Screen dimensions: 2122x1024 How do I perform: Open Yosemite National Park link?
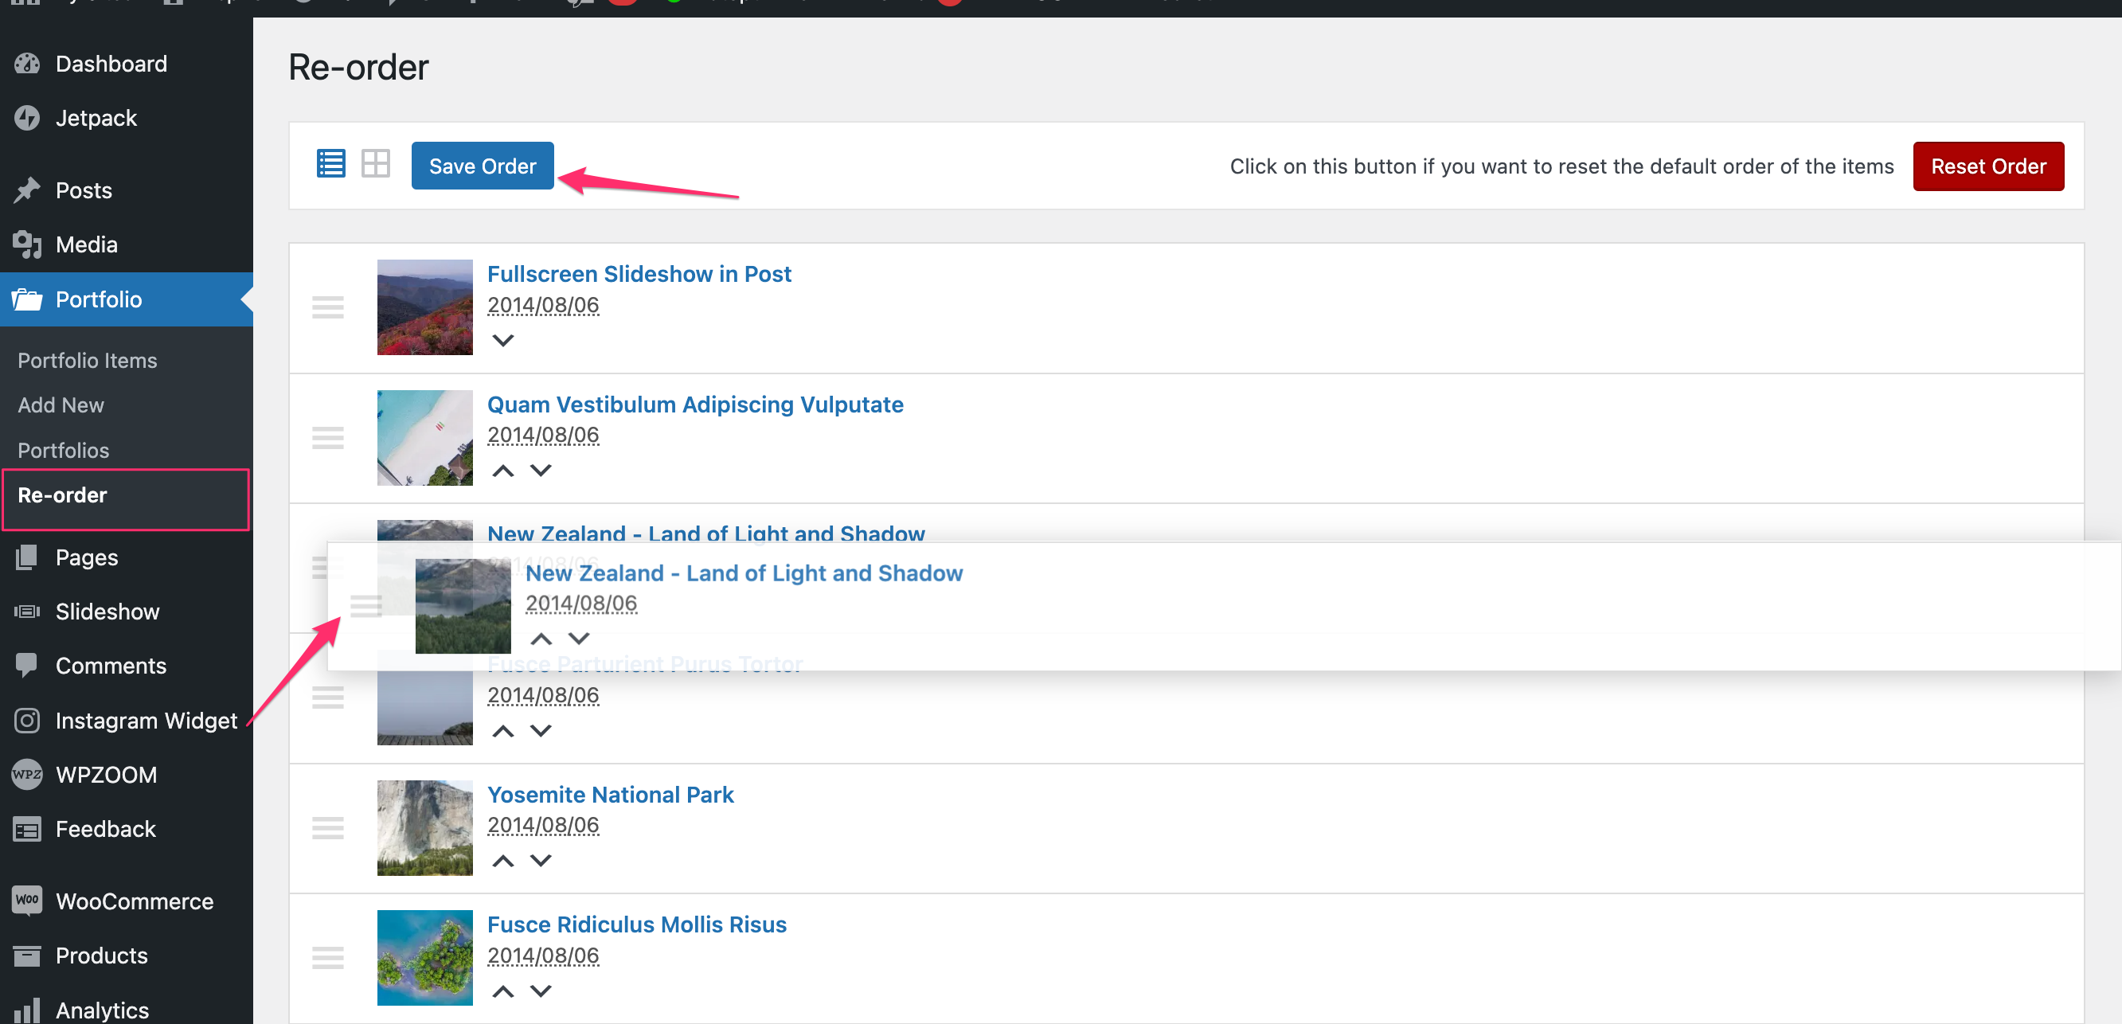[611, 794]
